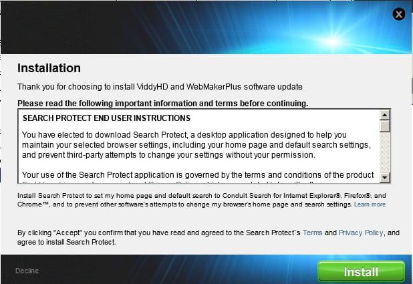Click the 'Installation' heading

point(49,68)
